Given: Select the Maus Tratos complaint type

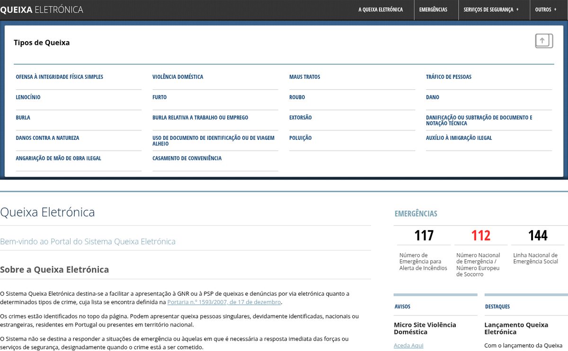Looking at the screenshot, I should click(305, 77).
